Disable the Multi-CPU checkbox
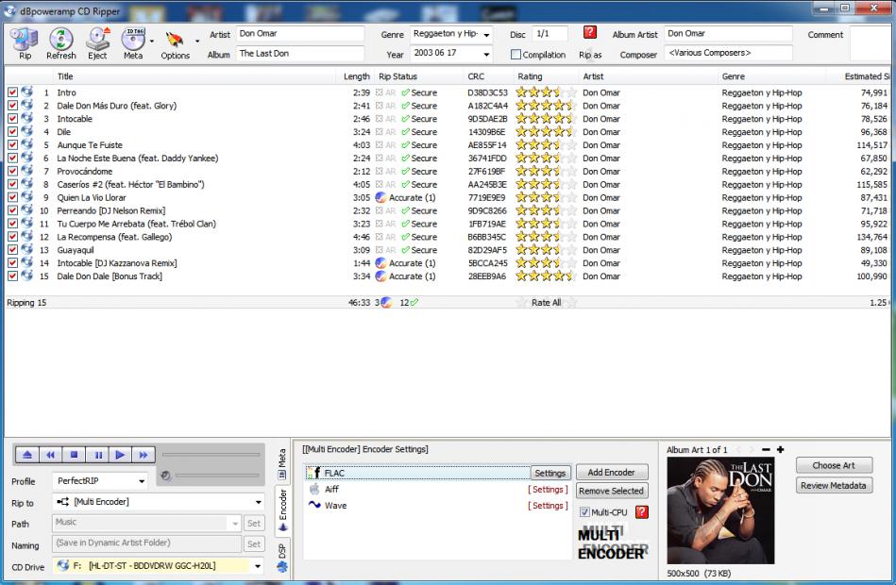Viewport: 896px width, 585px height. point(585,512)
